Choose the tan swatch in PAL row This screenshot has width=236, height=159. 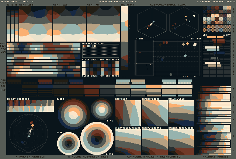123,86
